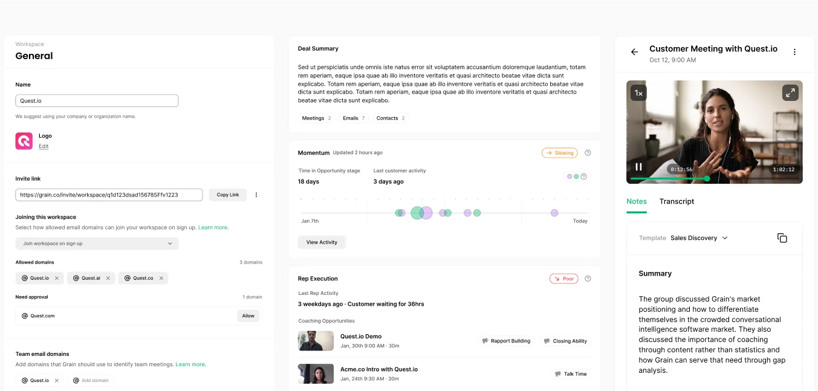Viewport: 818px width, 391px height.
Task: Select the largest green bubble on the timeline
Action: pyautogui.click(x=417, y=213)
